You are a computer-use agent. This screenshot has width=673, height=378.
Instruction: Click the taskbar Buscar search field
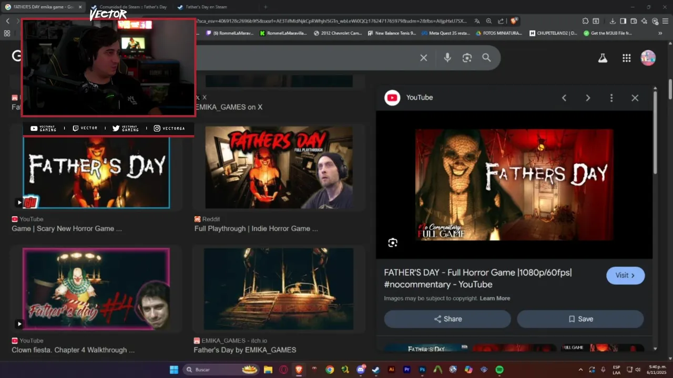coord(220,370)
